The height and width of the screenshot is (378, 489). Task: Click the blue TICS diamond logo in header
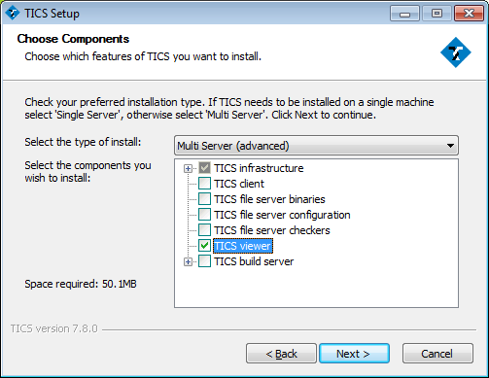click(456, 52)
